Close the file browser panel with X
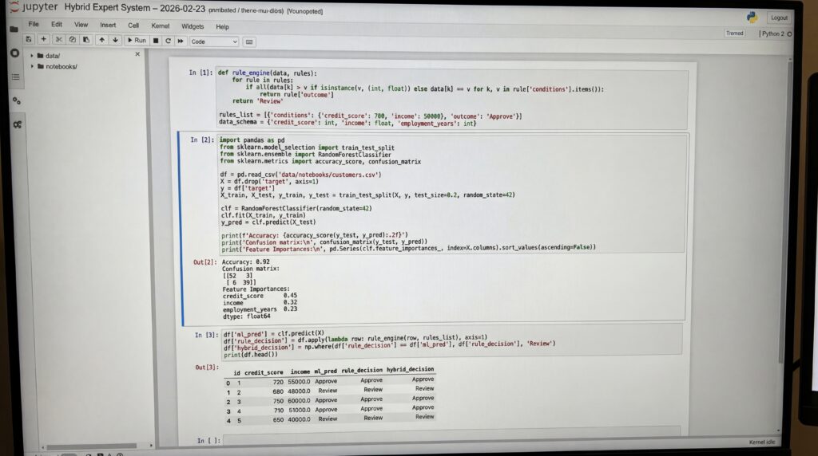This screenshot has height=456, width=818. click(x=137, y=54)
